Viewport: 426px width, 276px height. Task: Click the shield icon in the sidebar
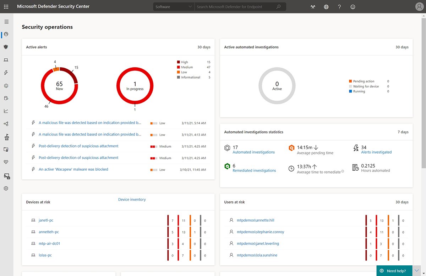click(6, 47)
